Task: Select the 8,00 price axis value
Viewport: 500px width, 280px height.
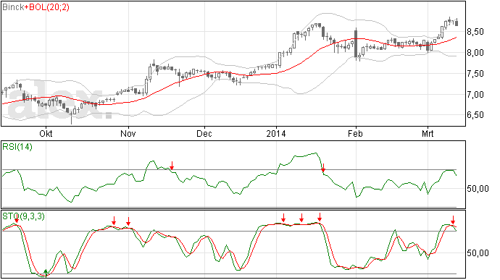Action: tap(475, 53)
